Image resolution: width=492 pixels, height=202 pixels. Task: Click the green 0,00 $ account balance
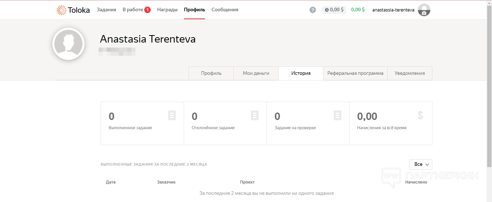358,10
